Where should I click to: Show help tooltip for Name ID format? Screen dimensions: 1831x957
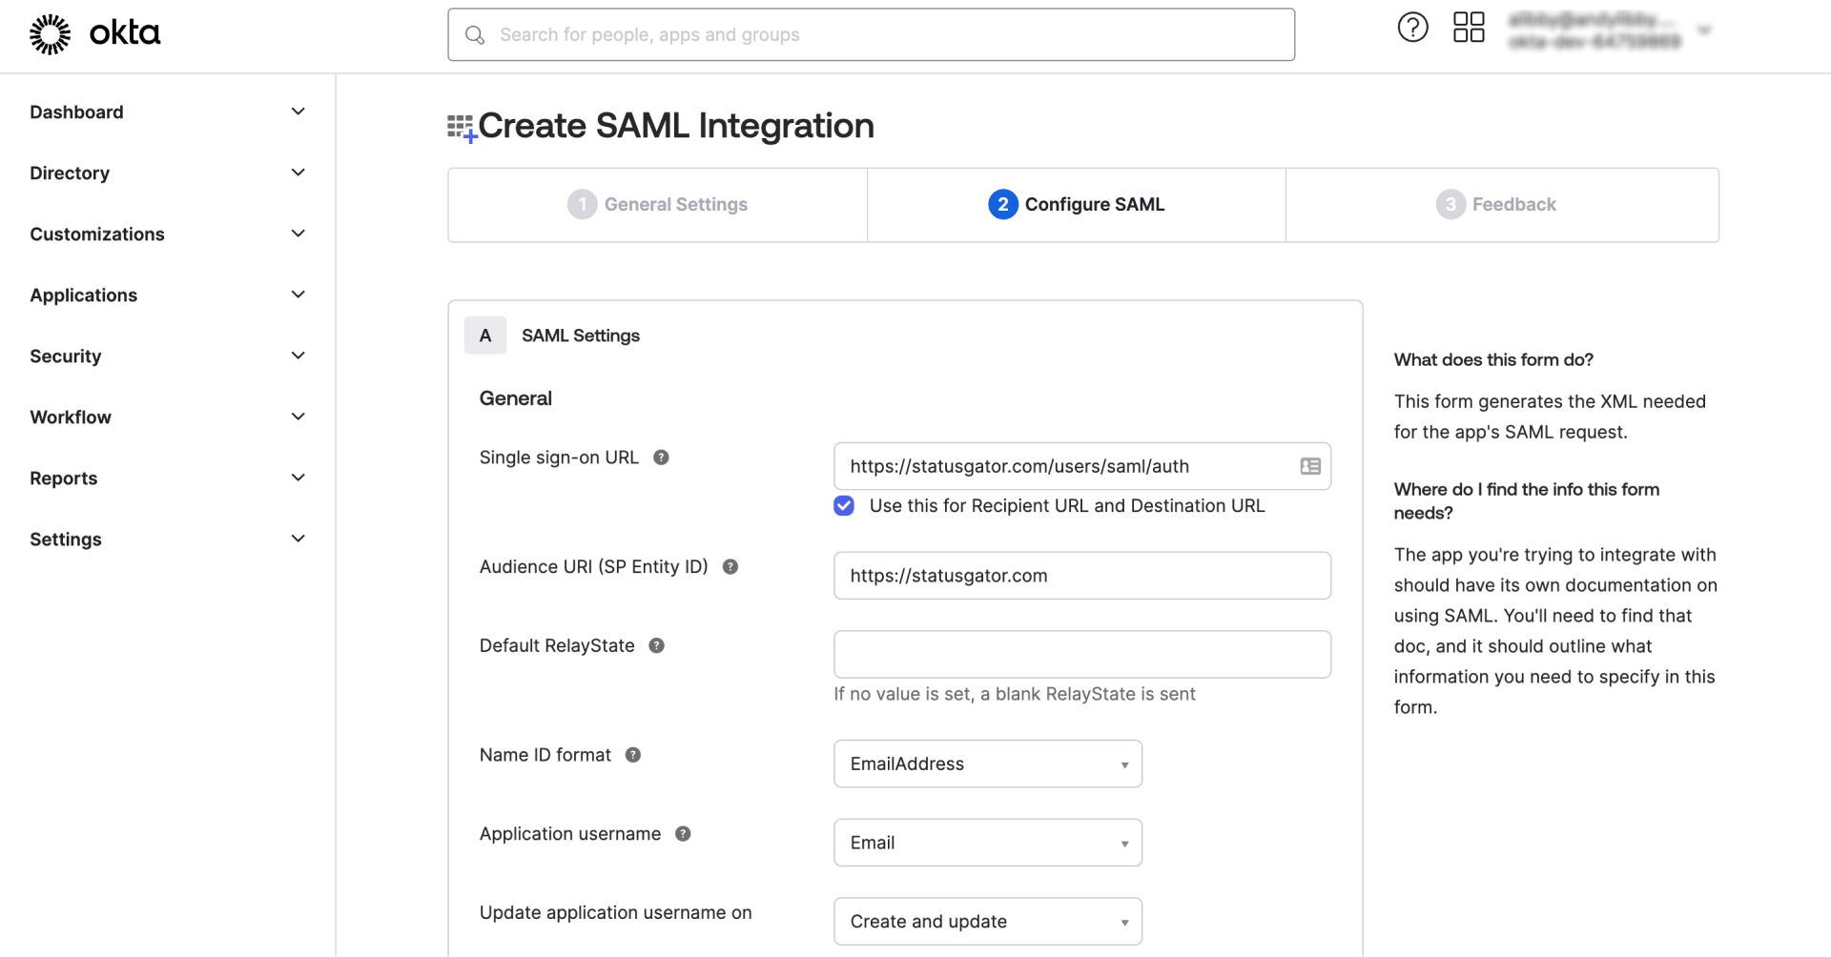pos(633,755)
